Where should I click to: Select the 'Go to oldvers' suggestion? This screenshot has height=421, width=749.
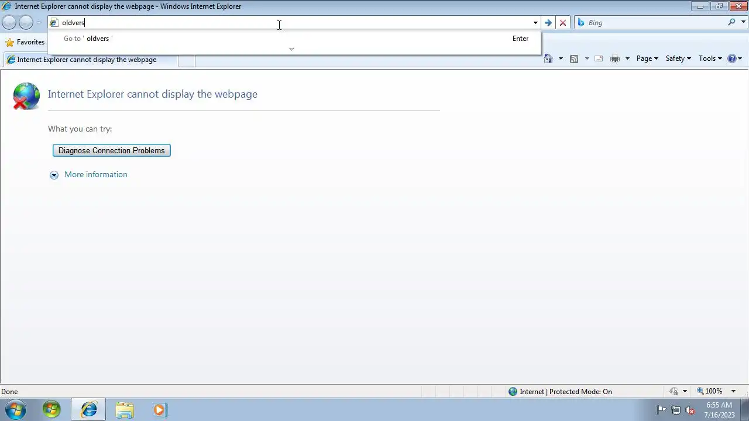point(294,39)
